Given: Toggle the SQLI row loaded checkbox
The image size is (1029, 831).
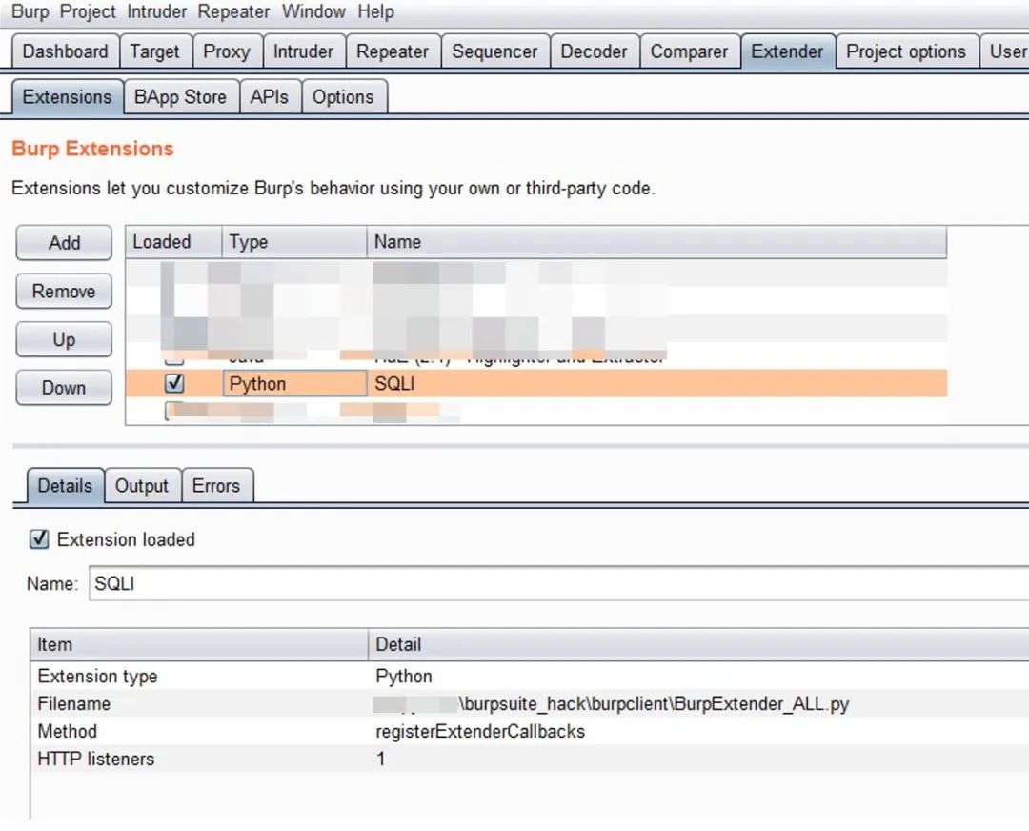Looking at the screenshot, I should pos(174,383).
